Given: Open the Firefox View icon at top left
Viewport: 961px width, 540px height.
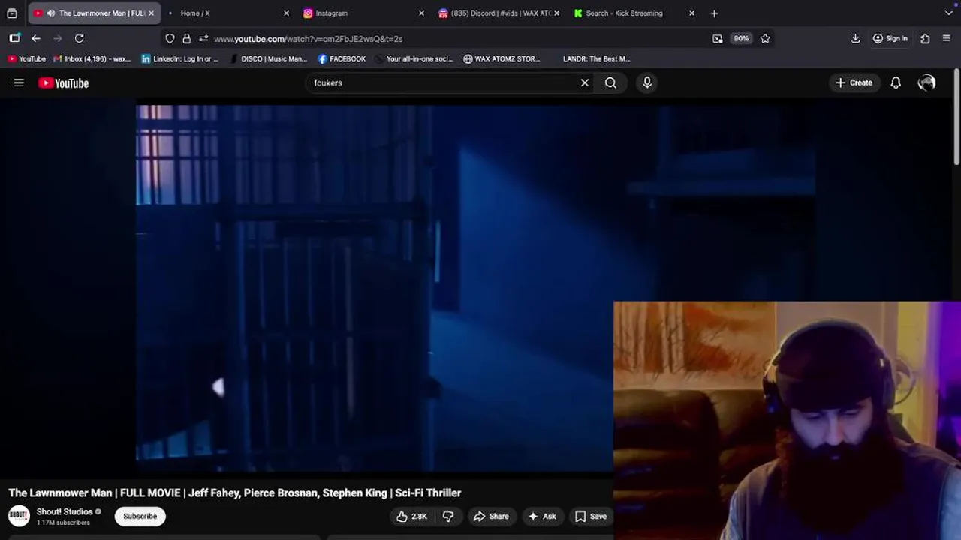Looking at the screenshot, I should pyautogui.click(x=12, y=13).
